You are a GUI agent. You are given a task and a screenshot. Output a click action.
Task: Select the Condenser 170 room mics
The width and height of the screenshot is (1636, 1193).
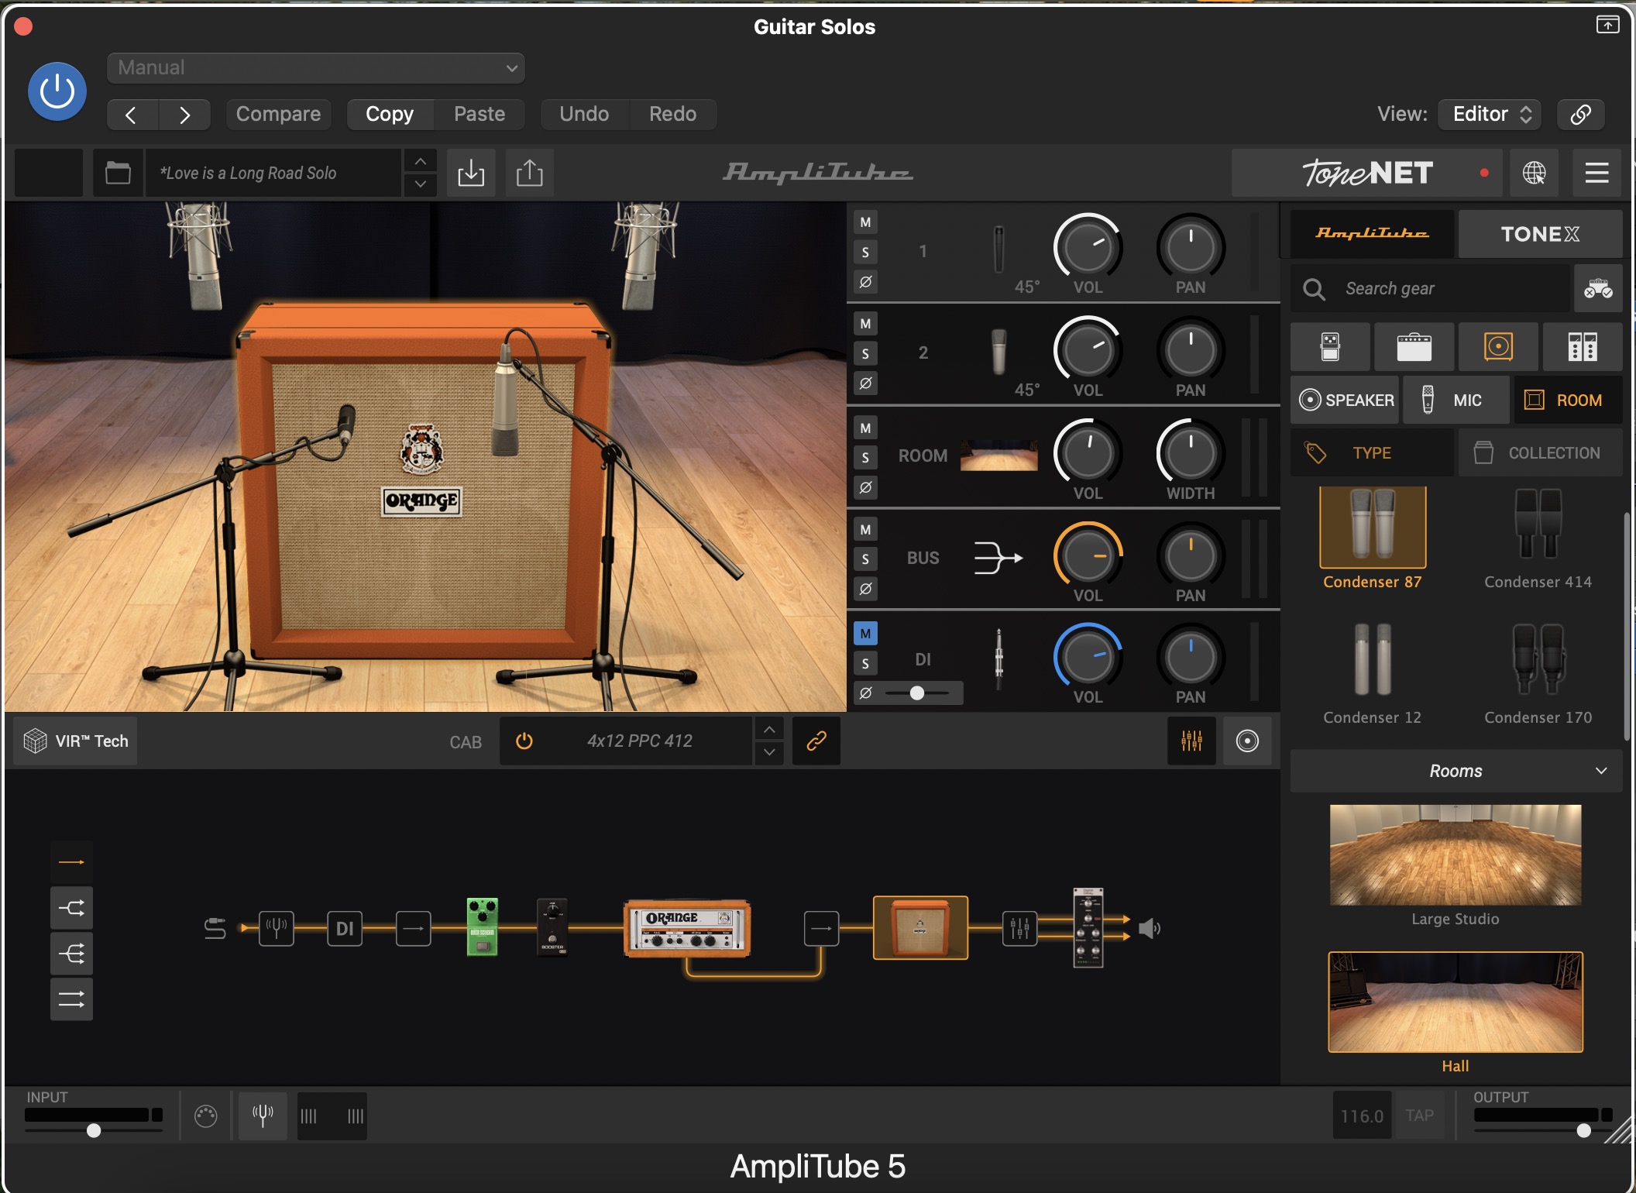click(x=1538, y=674)
